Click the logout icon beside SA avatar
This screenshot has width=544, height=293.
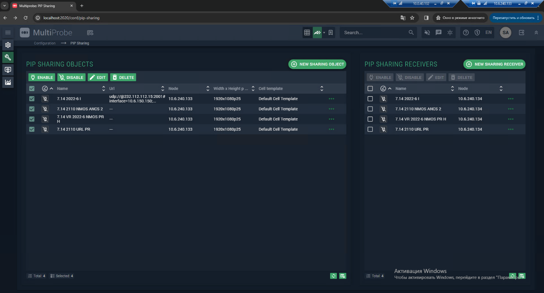coord(522,32)
